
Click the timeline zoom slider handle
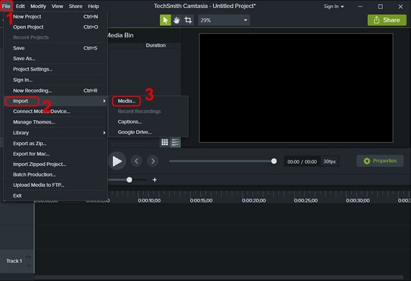click(129, 180)
